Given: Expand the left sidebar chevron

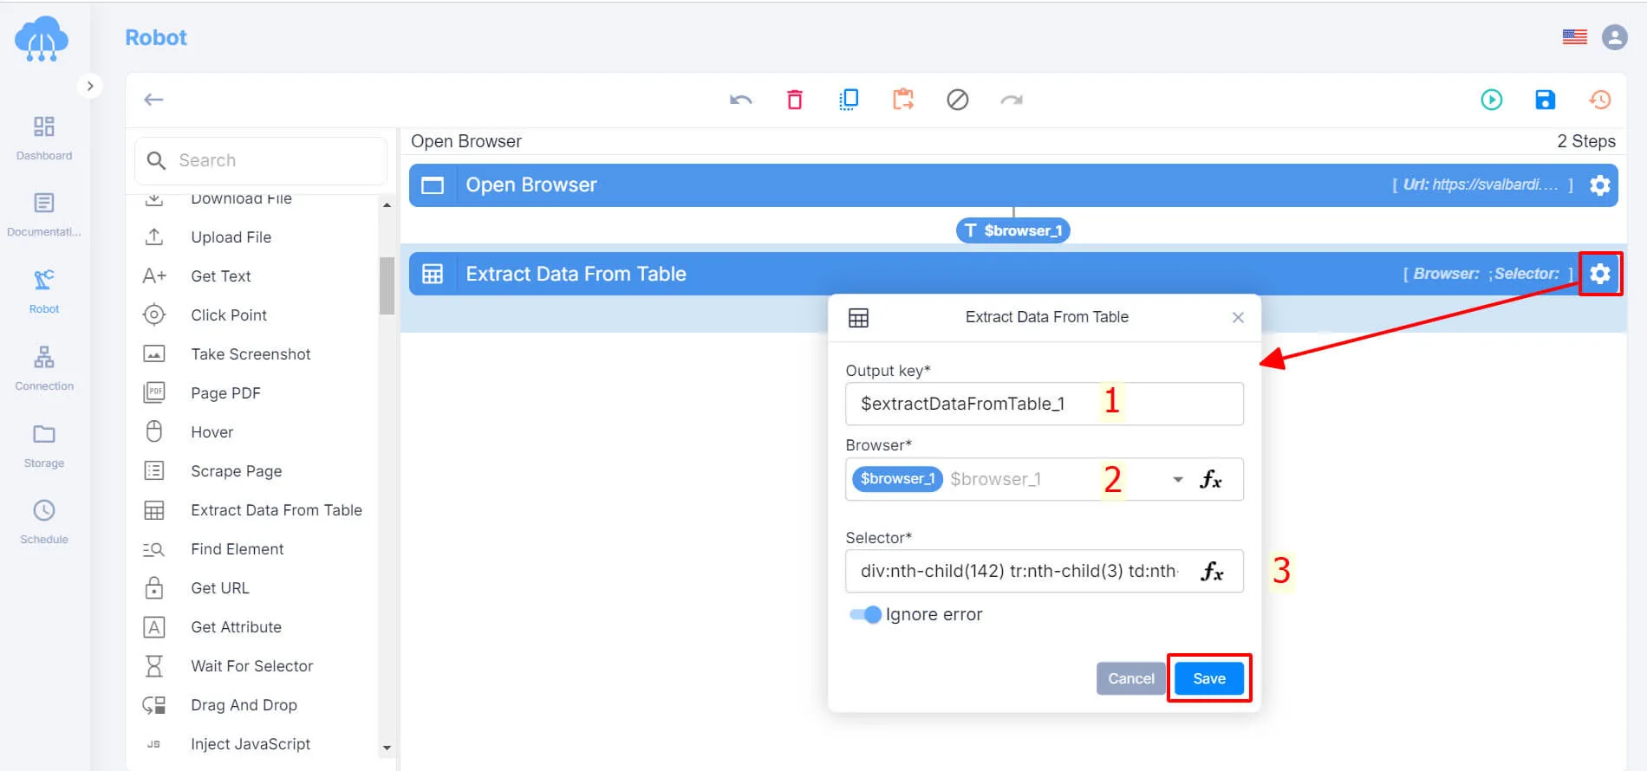Looking at the screenshot, I should point(89,86).
